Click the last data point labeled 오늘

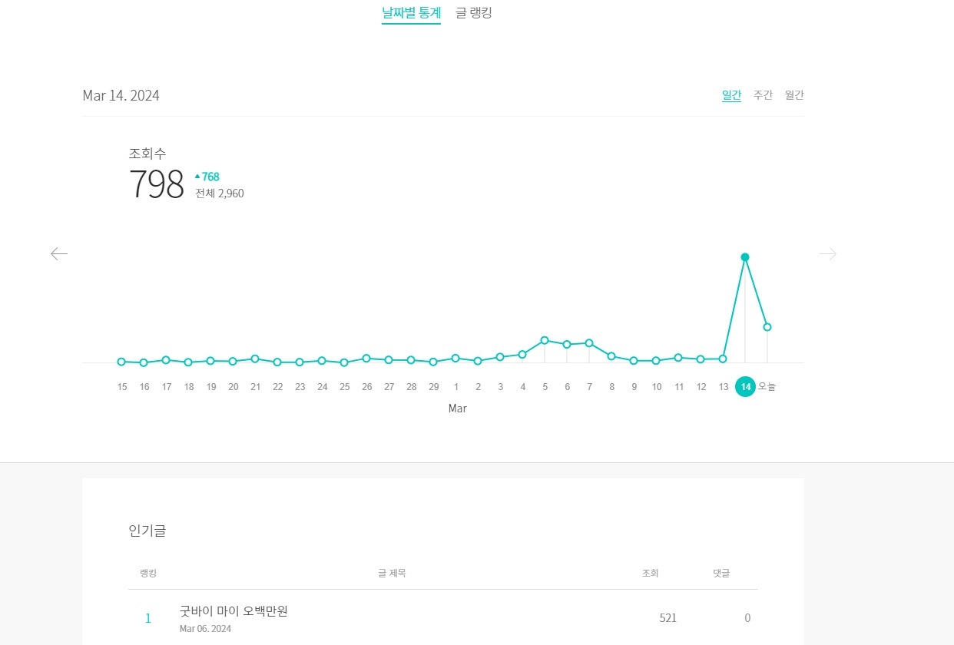click(x=767, y=326)
